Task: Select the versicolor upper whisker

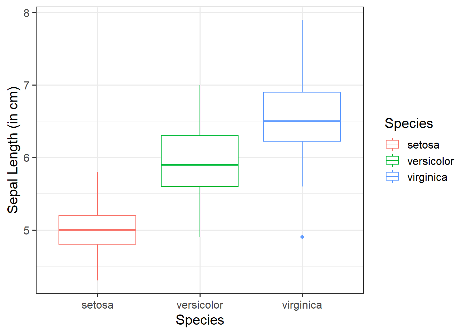Action: [x=200, y=110]
